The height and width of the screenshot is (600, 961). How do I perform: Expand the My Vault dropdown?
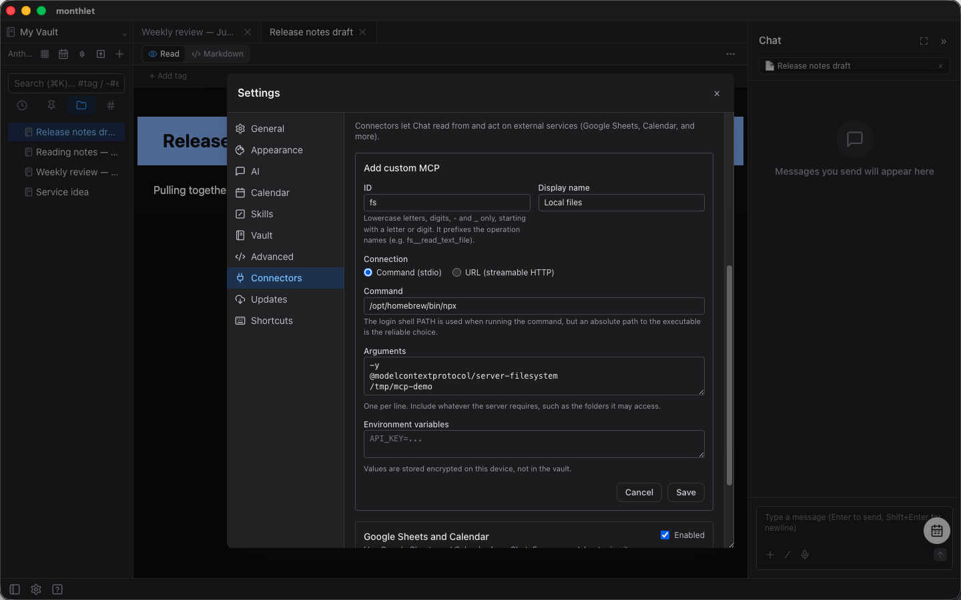(x=66, y=32)
